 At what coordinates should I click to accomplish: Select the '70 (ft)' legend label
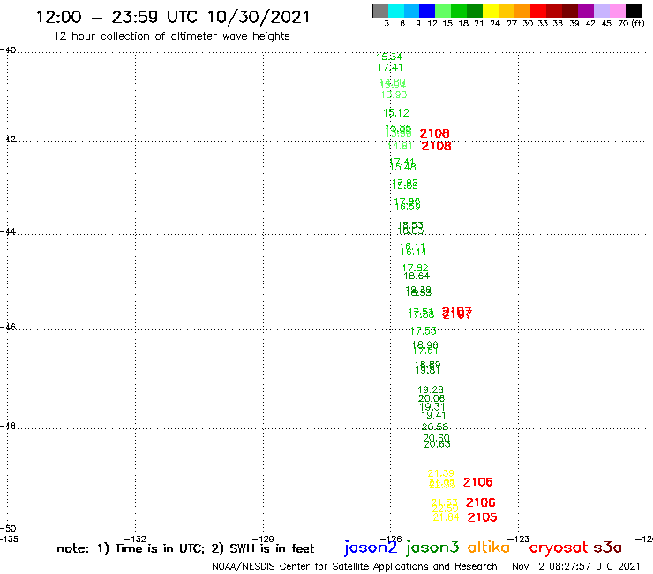pyautogui.click(x=631, y=24)
